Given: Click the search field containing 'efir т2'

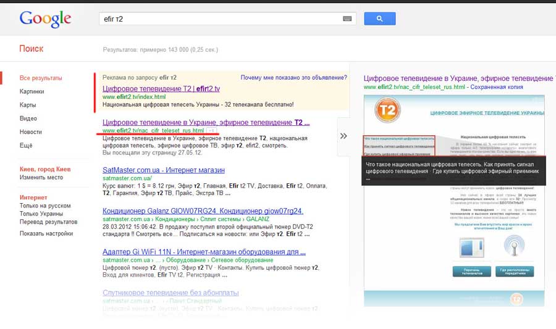Looking at the screenshot, I should 227,19.
